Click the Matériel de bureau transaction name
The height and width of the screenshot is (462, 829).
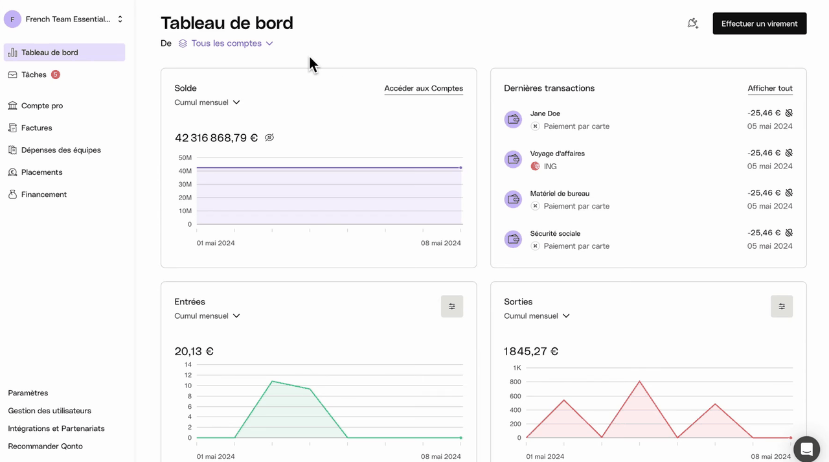[560, 193]
